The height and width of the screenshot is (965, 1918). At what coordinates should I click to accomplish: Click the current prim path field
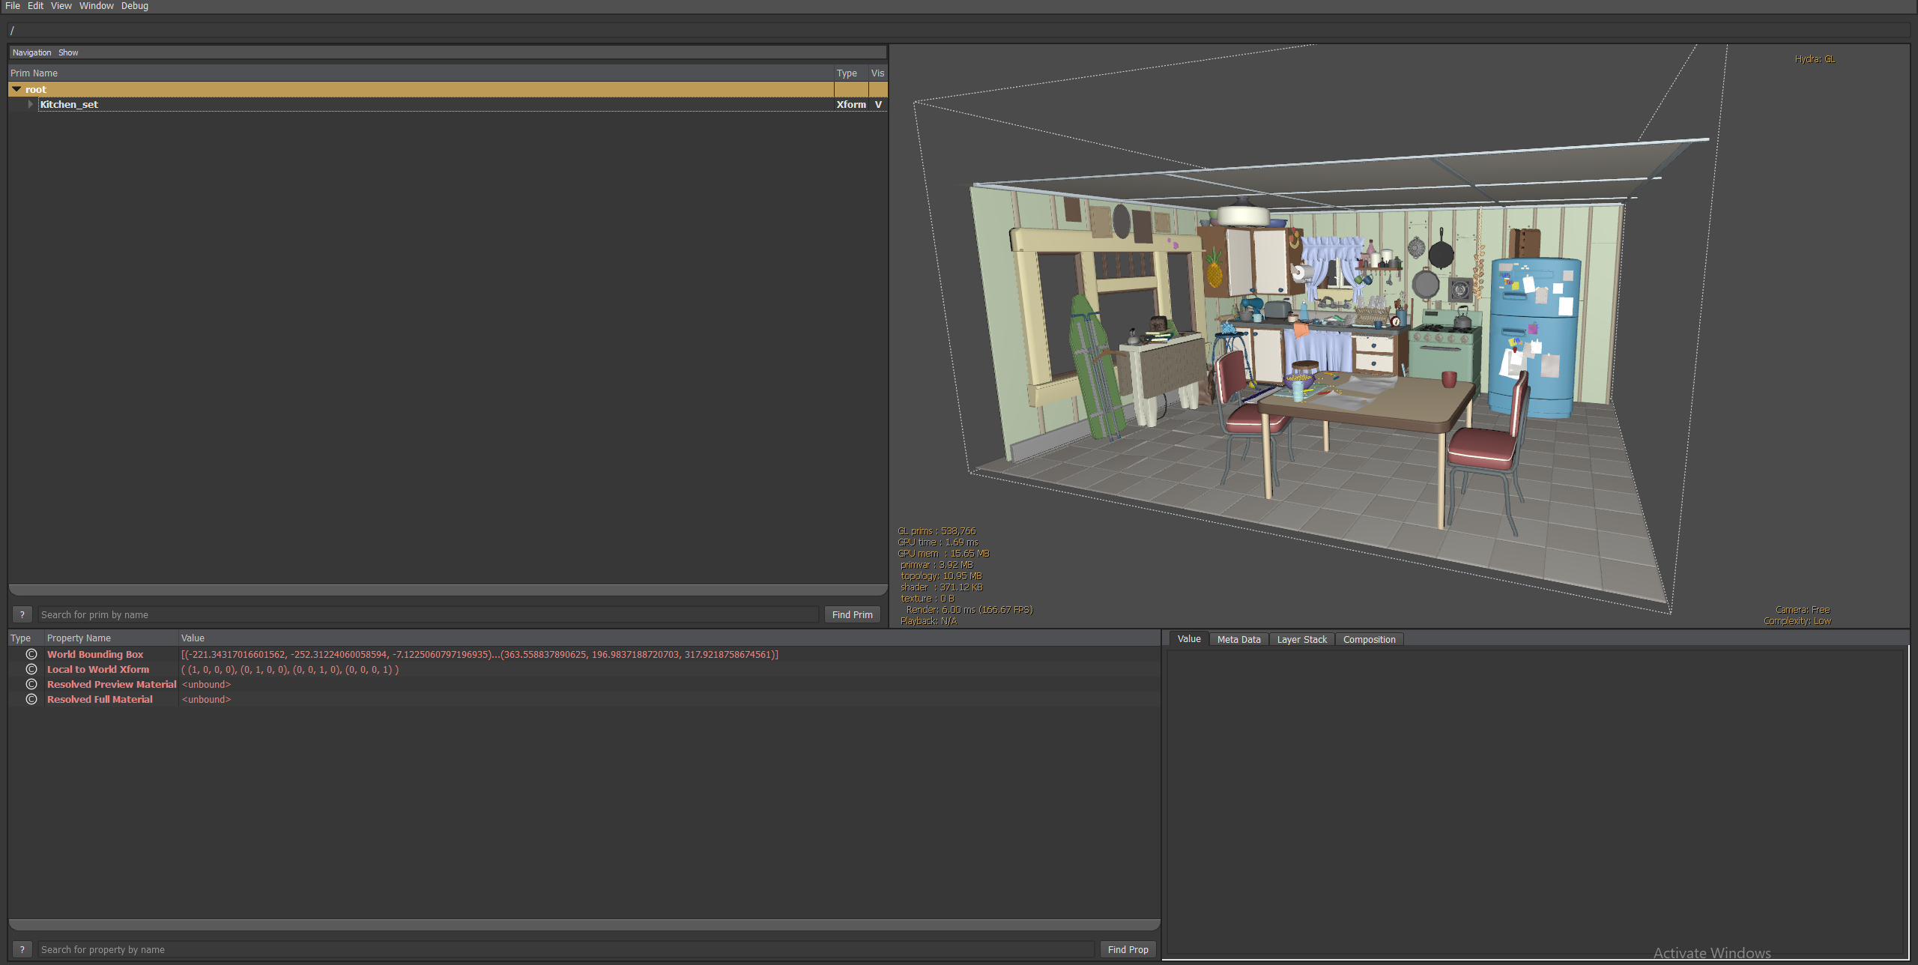point(959,31)
